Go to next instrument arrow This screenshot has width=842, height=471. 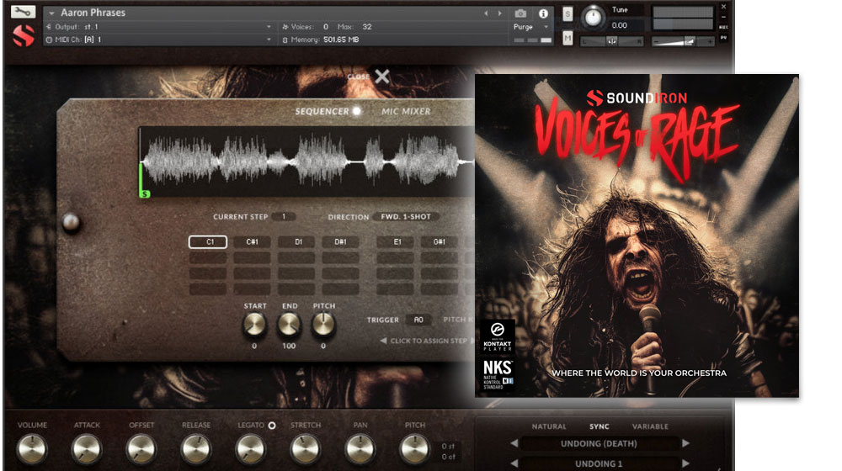(x=500, y=13)
